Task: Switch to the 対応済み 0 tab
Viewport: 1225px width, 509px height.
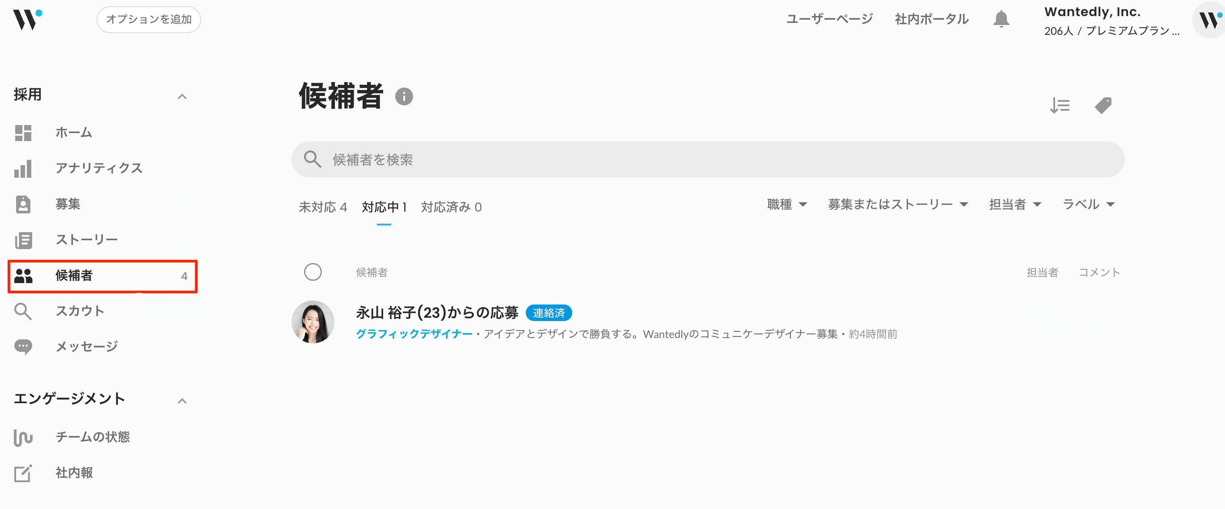Action: tap(451, 207)
